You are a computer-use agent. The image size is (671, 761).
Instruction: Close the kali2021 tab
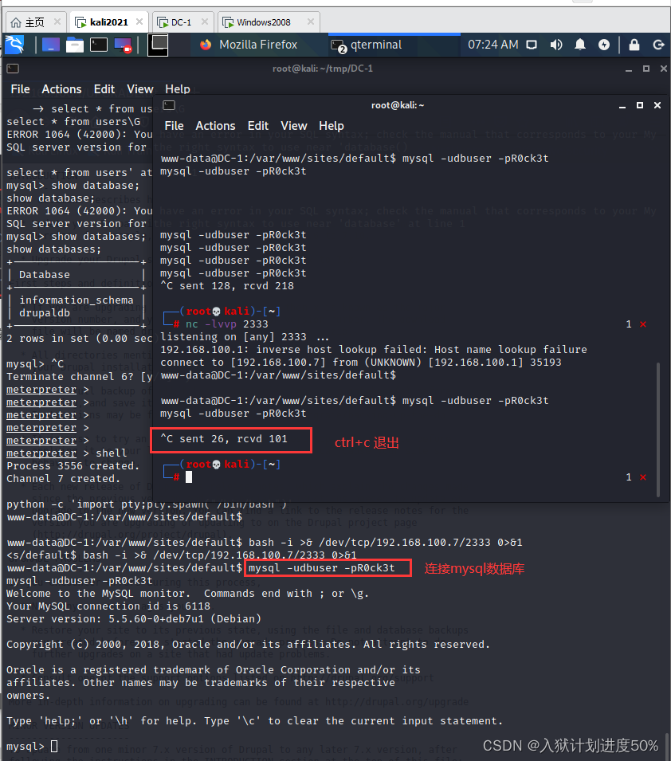click(x=139, y=22)
